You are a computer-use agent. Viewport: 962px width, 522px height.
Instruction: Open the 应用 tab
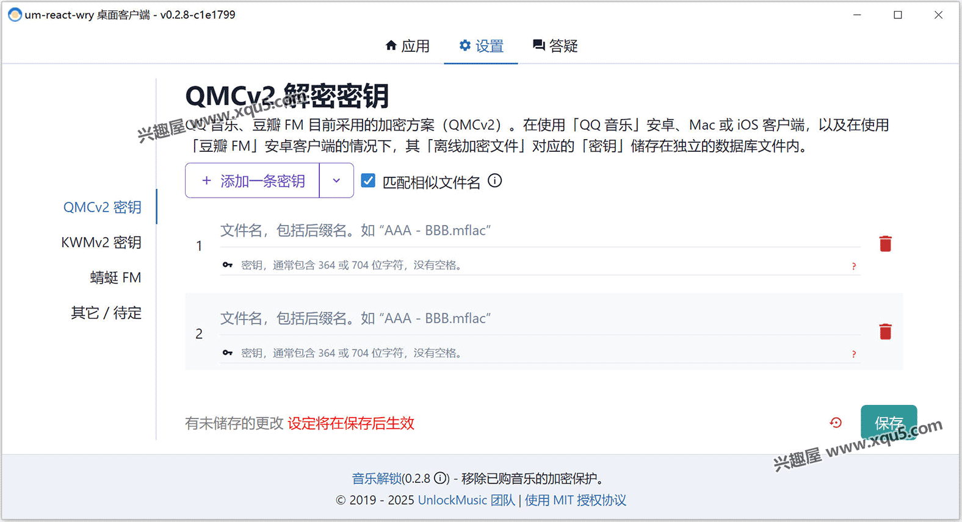(407, 46)
